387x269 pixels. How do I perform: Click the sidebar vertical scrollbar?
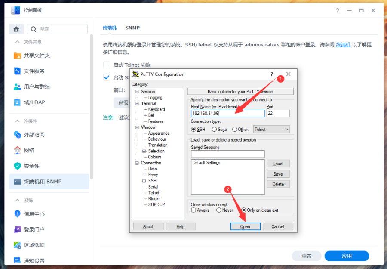[x=91, y=107]
